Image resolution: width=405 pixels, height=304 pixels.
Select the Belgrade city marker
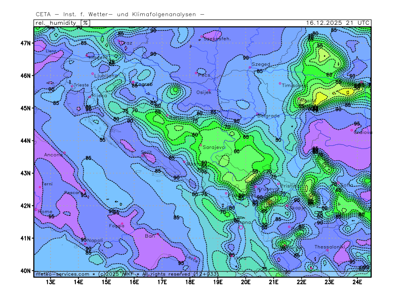click(x=257, y=114)
